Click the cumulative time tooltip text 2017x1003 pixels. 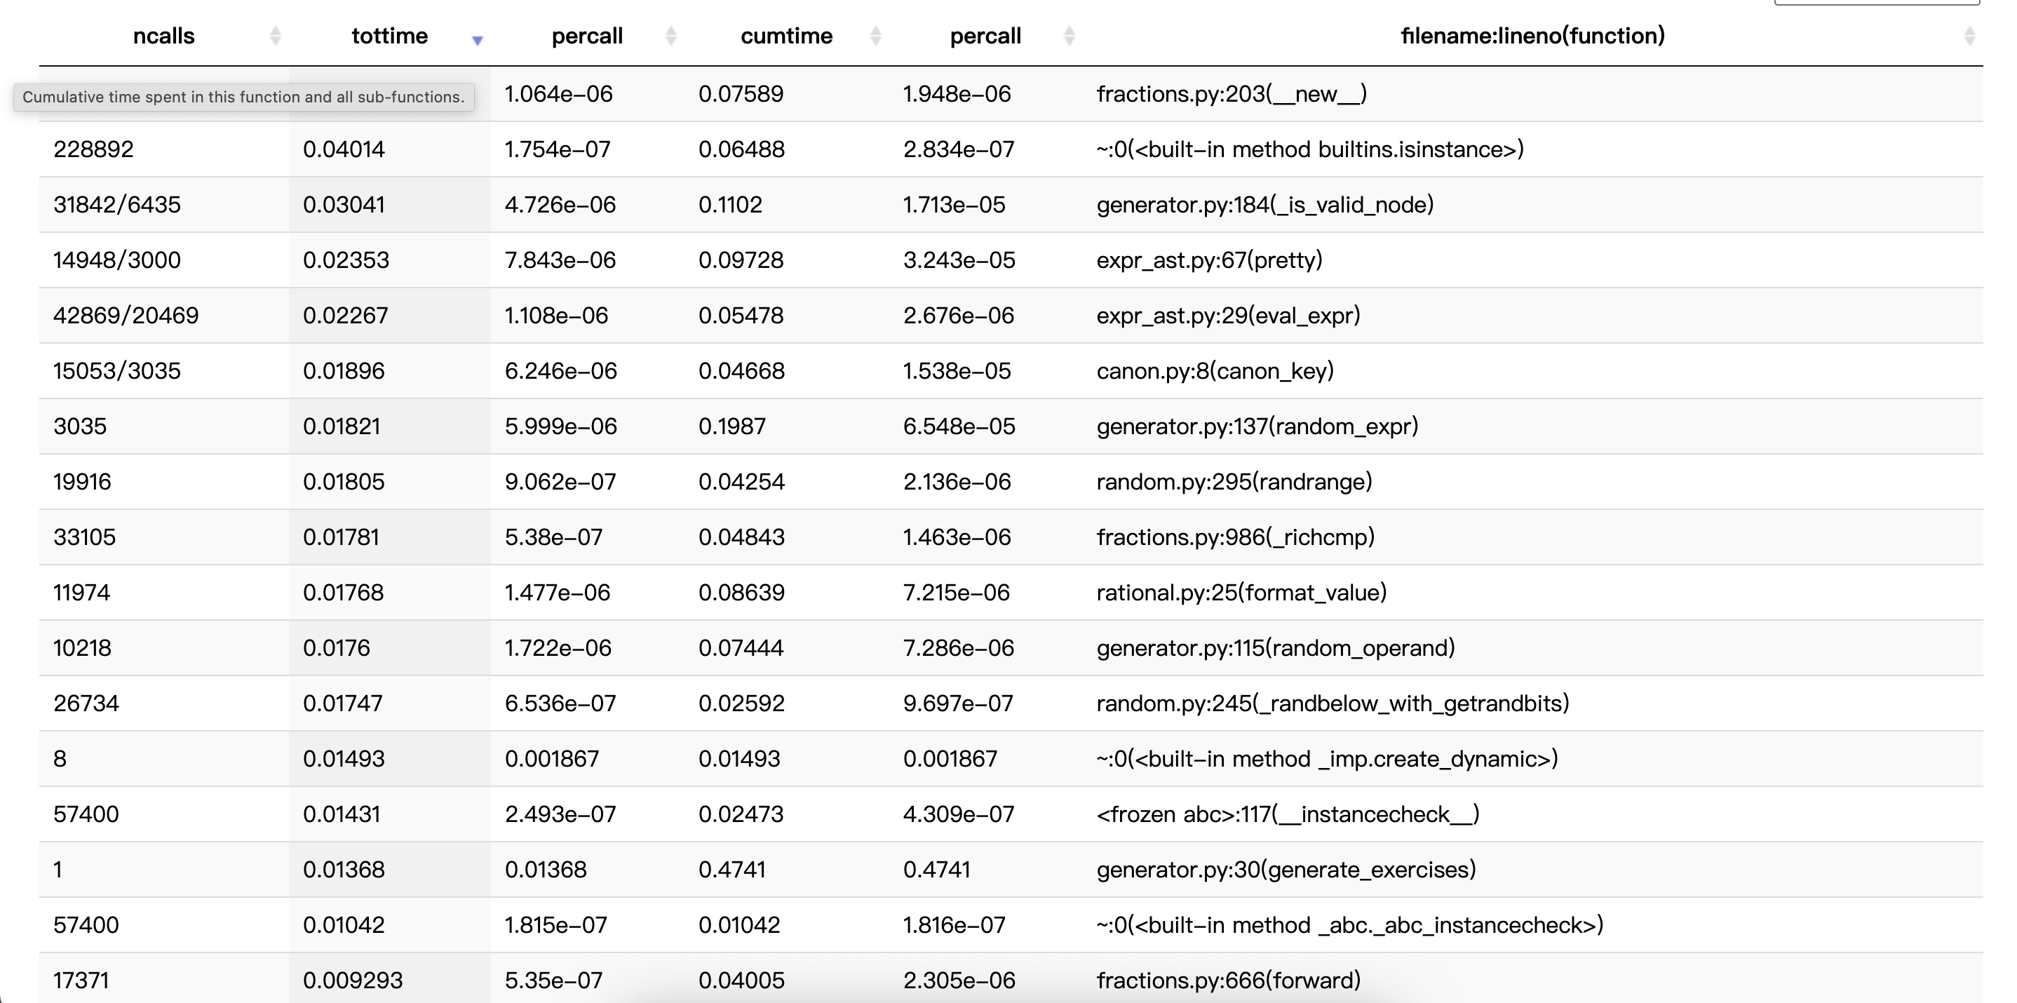(x=243, y=97)
